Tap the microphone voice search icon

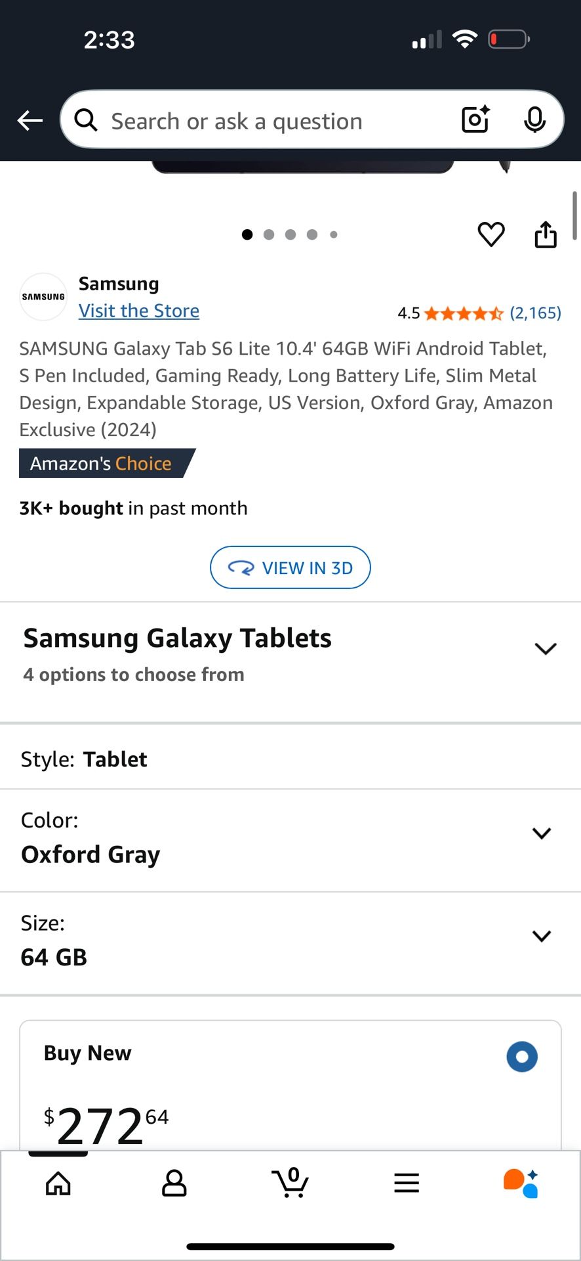(x=534, y=120)
